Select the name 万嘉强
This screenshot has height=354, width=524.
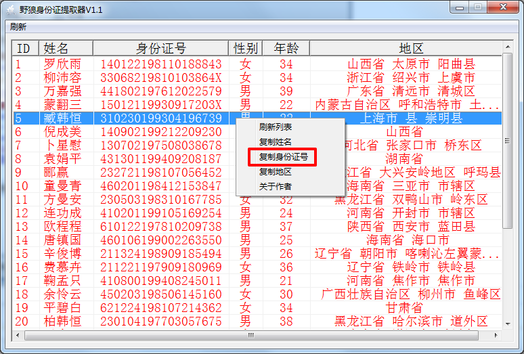tap(62, 91)
